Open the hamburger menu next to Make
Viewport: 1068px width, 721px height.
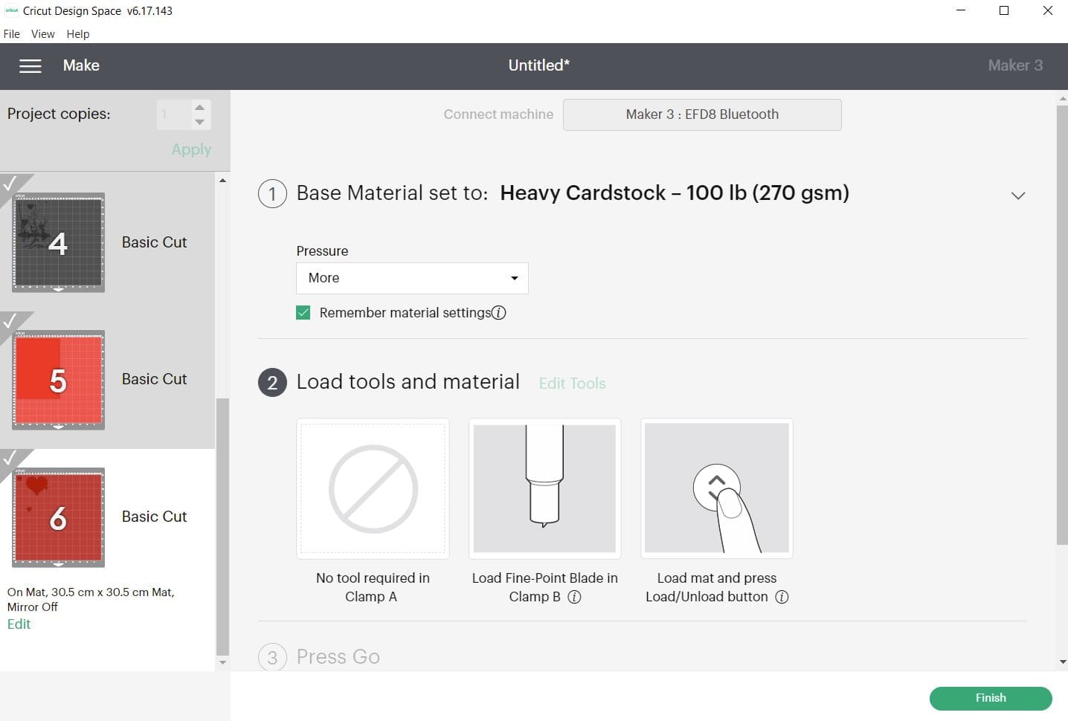point(30,66)
